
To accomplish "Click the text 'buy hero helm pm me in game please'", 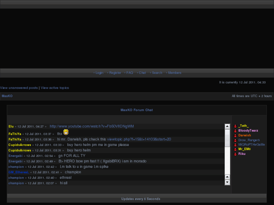I will coord(98,145).
